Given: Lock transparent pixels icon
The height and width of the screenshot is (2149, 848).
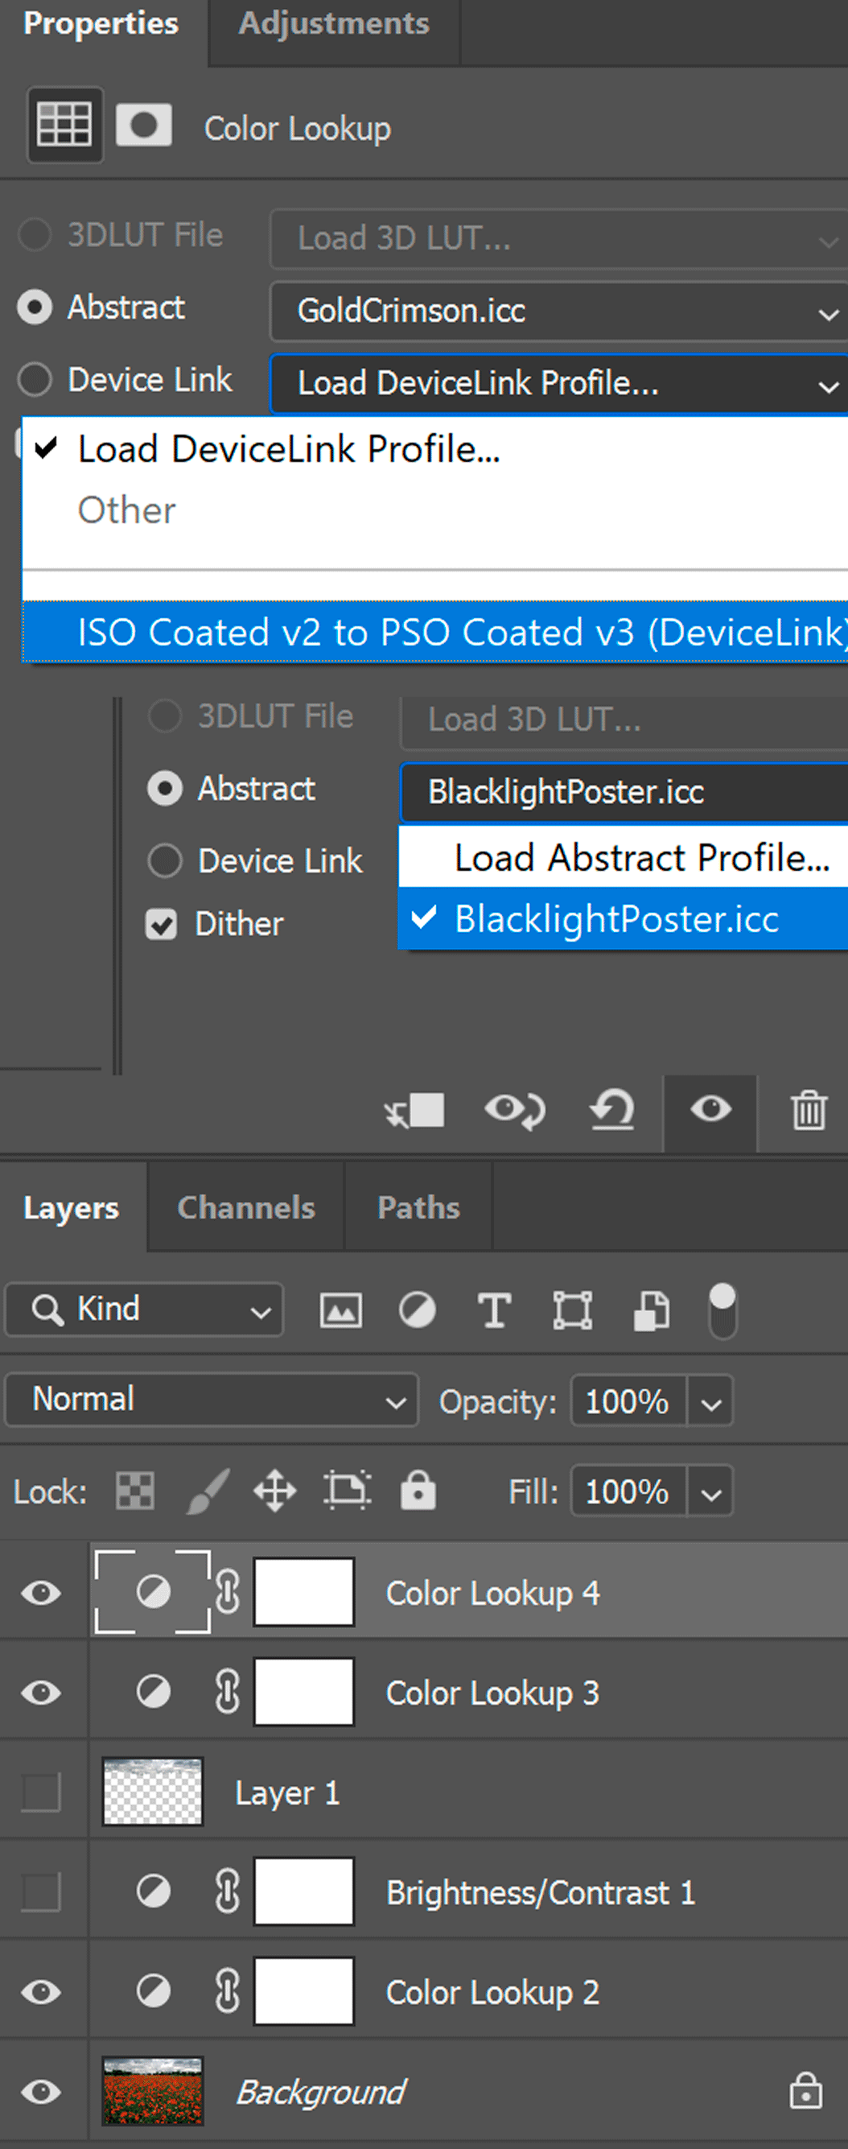Looking at the screenshot, I should click(x=134, y=1491).
